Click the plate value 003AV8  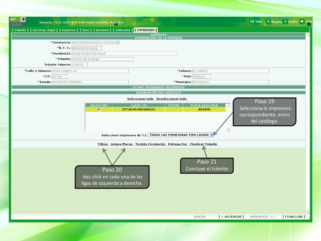point(204,110)
